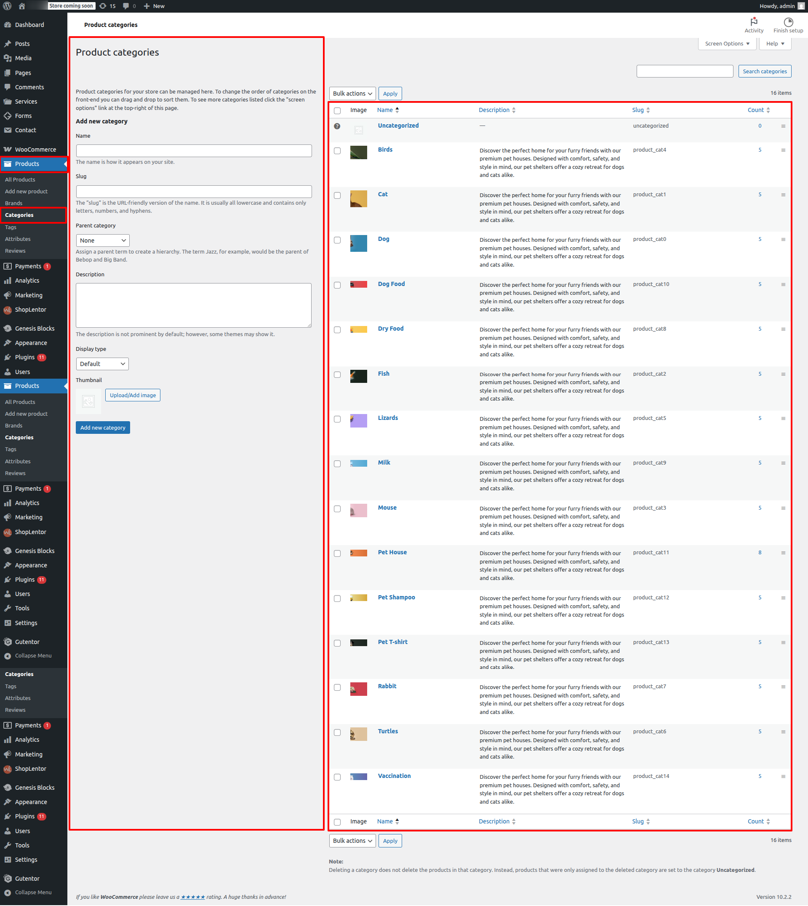Expand the Display type dropdown

click(x=103, y=364)
